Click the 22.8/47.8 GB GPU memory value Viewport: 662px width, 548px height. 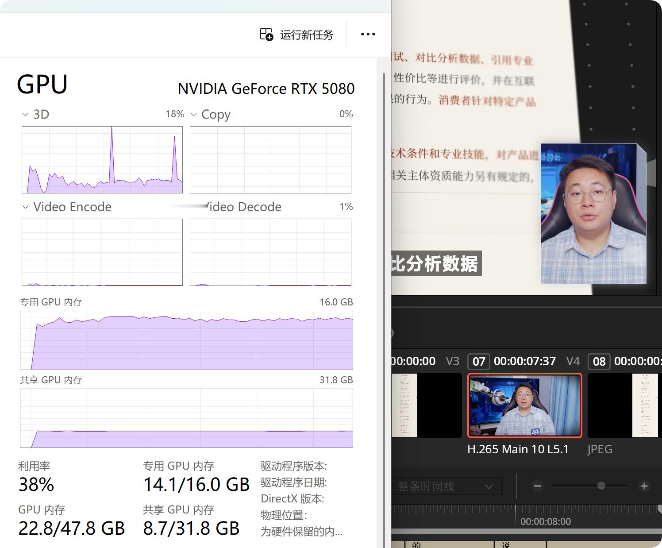pos(72,529)
